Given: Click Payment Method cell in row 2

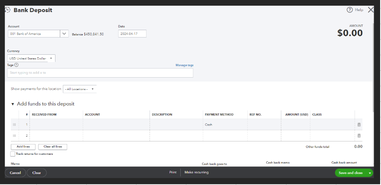Looking at the screenshot, I should point(225,136).
